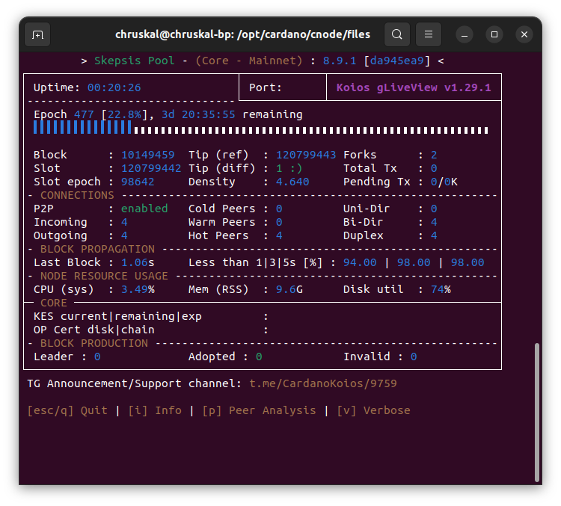Close the terminal window
The image size is (561, 506).
tap(524, 34)
